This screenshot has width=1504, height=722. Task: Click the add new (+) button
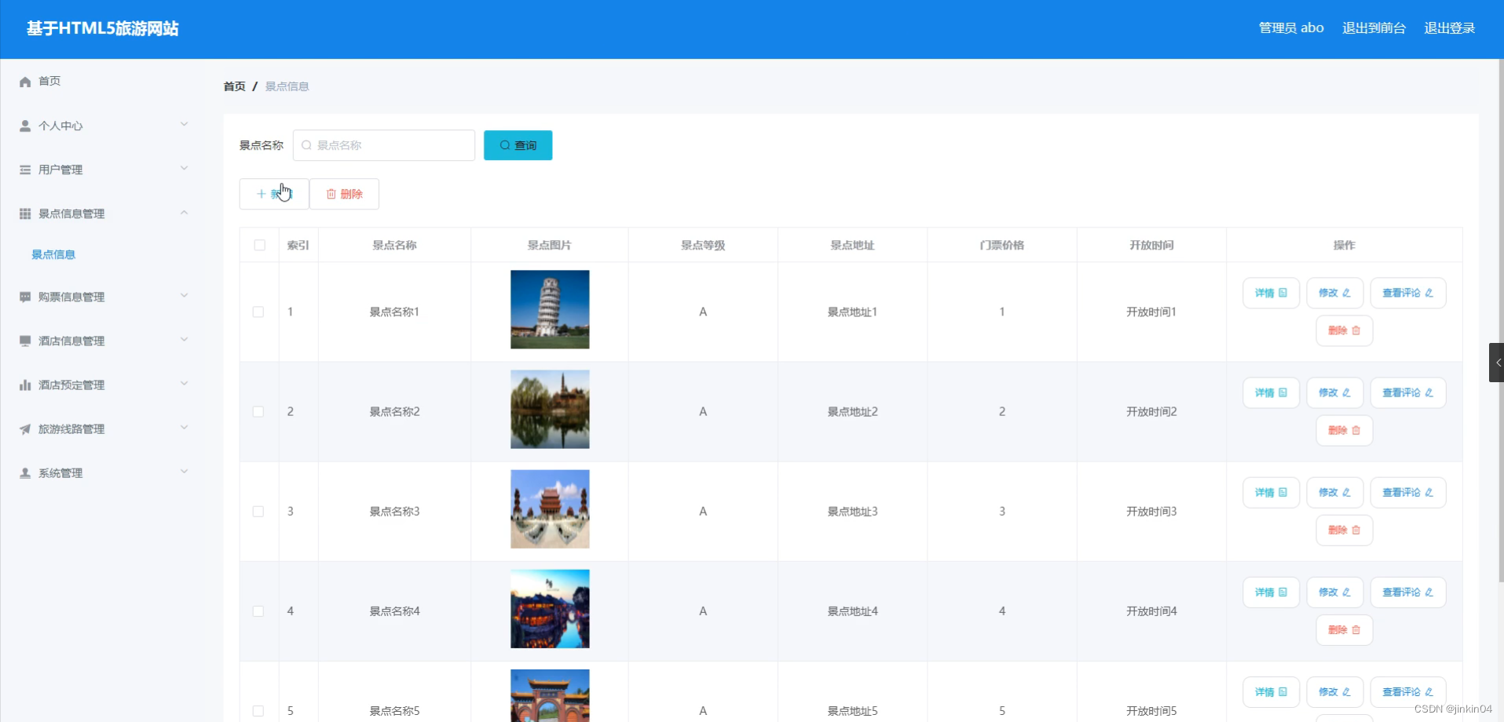(x=273, y=194)
